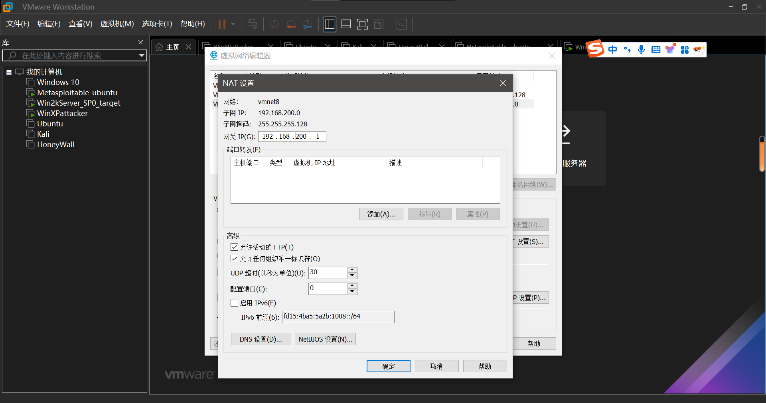This screenshot has height=403, width=766.
Task: Close the 虚拟网络编辑器 window
Action: click(552, 56)
